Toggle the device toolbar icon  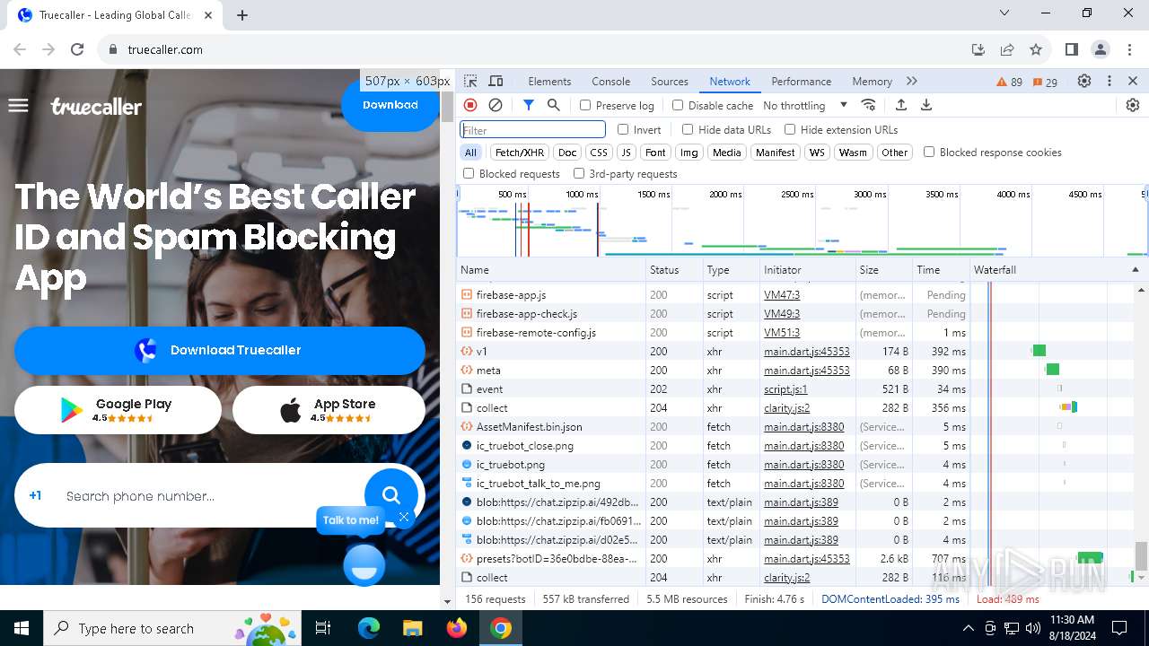[496, 81]
